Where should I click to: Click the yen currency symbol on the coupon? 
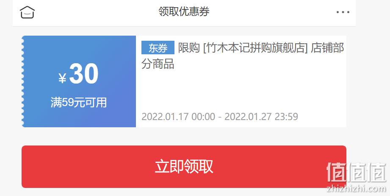(x=62, y=78)
